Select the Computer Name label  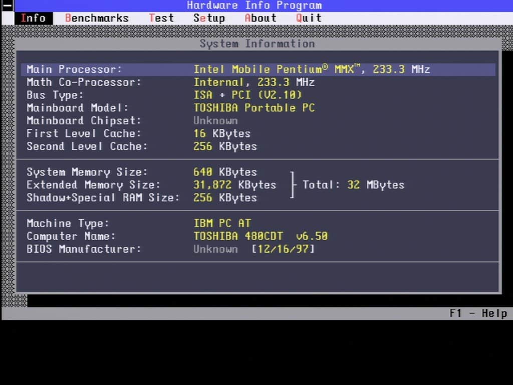(71, 237)
